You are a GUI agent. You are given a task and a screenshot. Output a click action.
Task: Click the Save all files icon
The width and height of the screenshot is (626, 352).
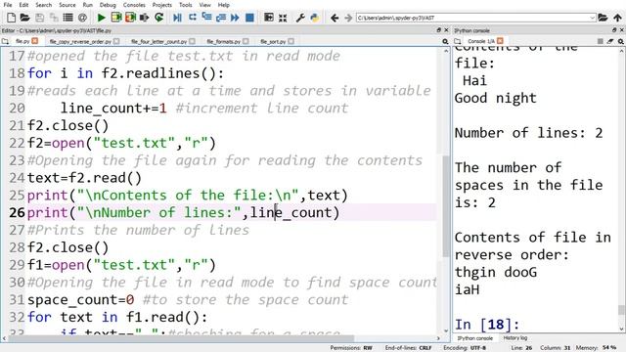pyautogui.click(x=54, y=18)
